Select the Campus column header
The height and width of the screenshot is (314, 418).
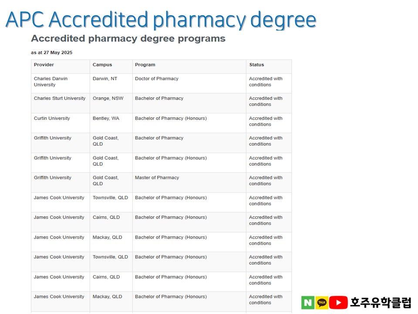click(102, 65)
